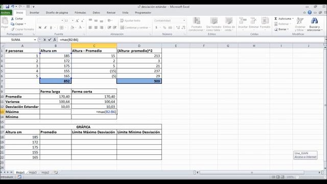The image size is (327, 184).
Task: Switch to the Fórmulas ribbon tab
Action: tap(80, 12)
